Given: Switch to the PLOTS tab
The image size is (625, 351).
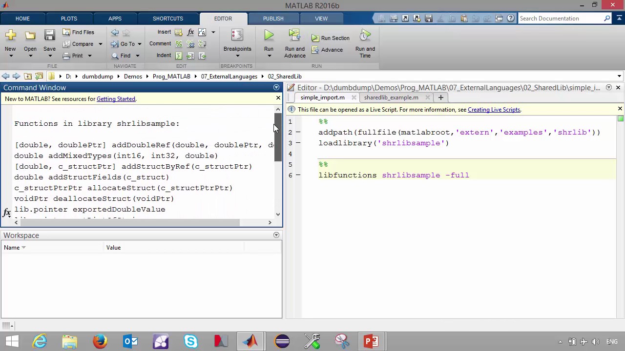Looking at the screenshot, I should 69,19.
